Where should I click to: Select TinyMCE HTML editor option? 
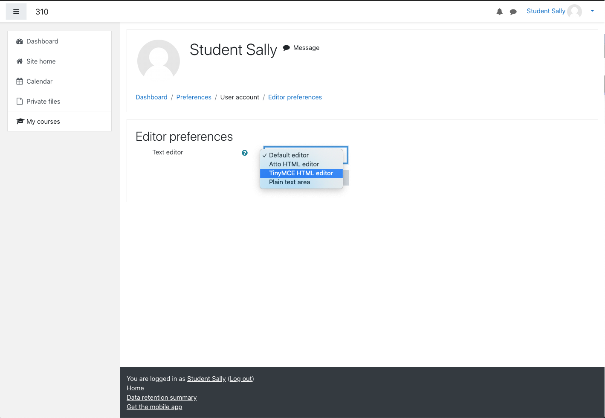pyautogui.click(x=301, y=173)
